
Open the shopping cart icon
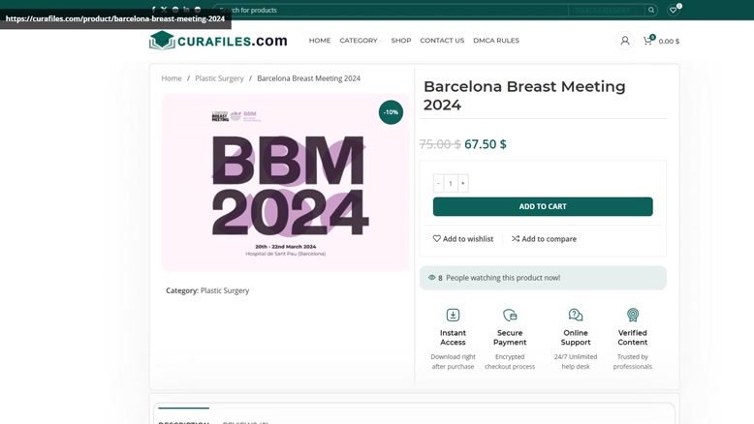pos(647,41)
